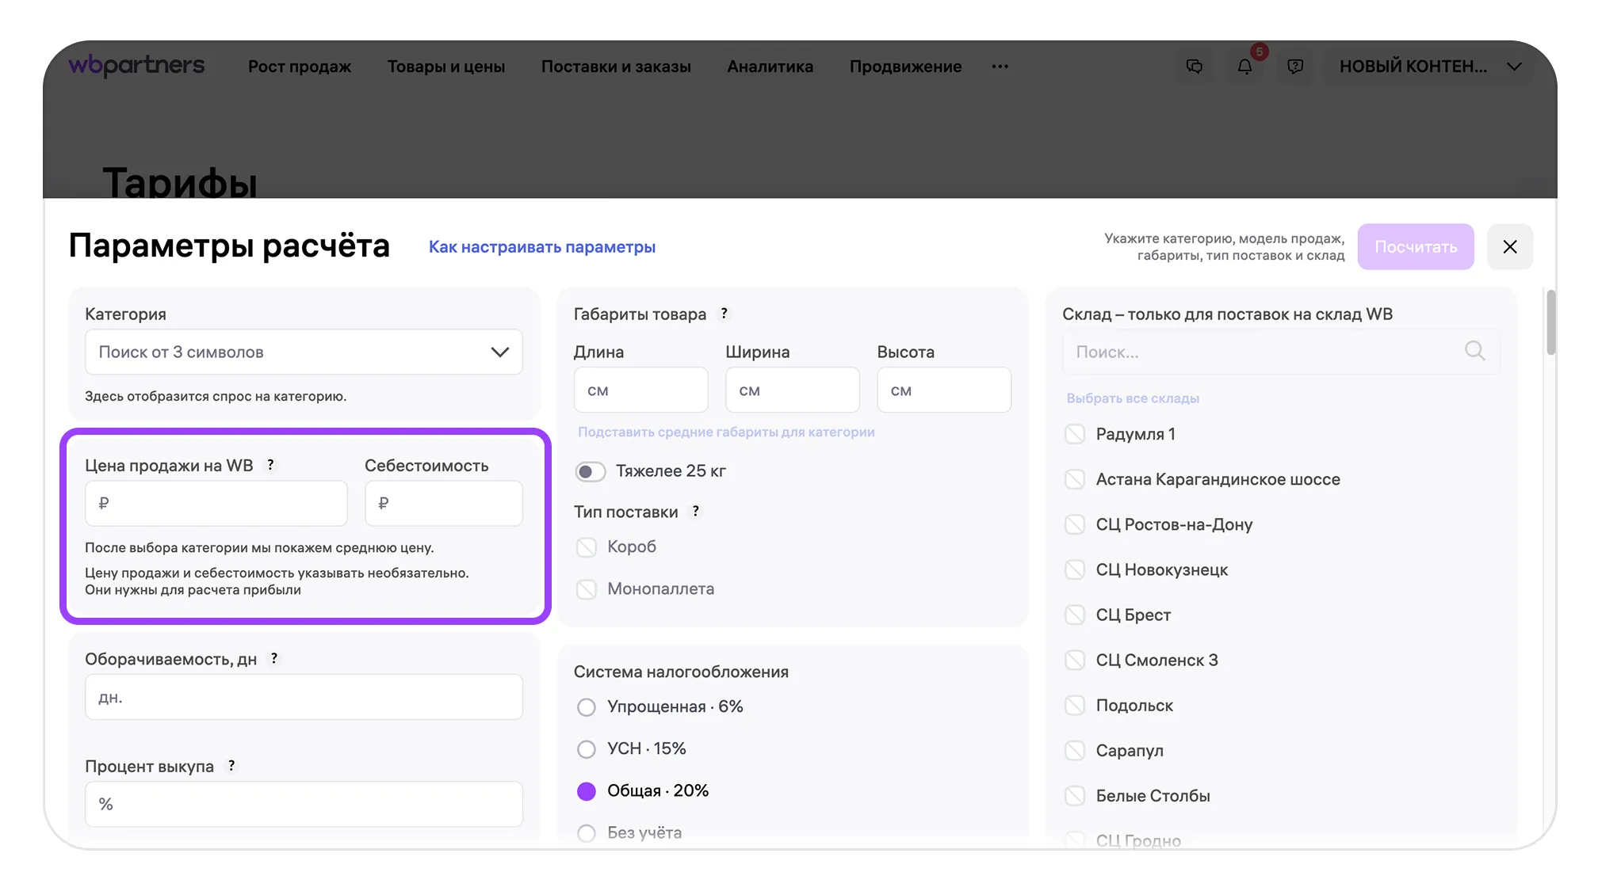
Task: Check the СЦ Ростов-на-Дону warehouse
Action: pos(1075,524)
